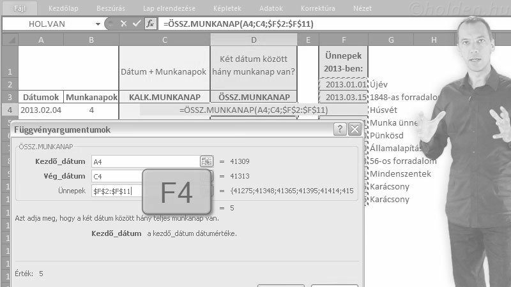Click the Kezdő_dátum input field
The height and width of the screenshot is (287, 511).
(x=146, y=161)
